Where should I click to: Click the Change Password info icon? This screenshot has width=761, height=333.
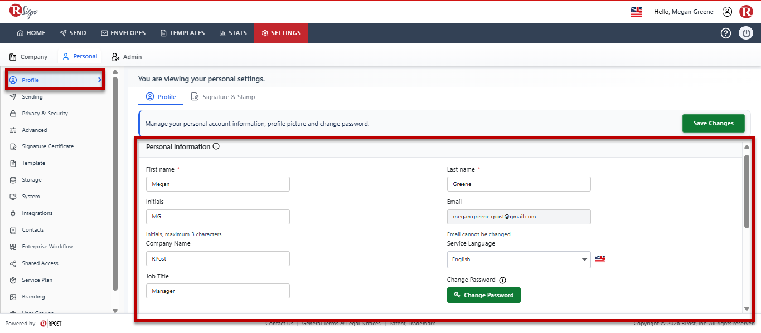[502, 280]
